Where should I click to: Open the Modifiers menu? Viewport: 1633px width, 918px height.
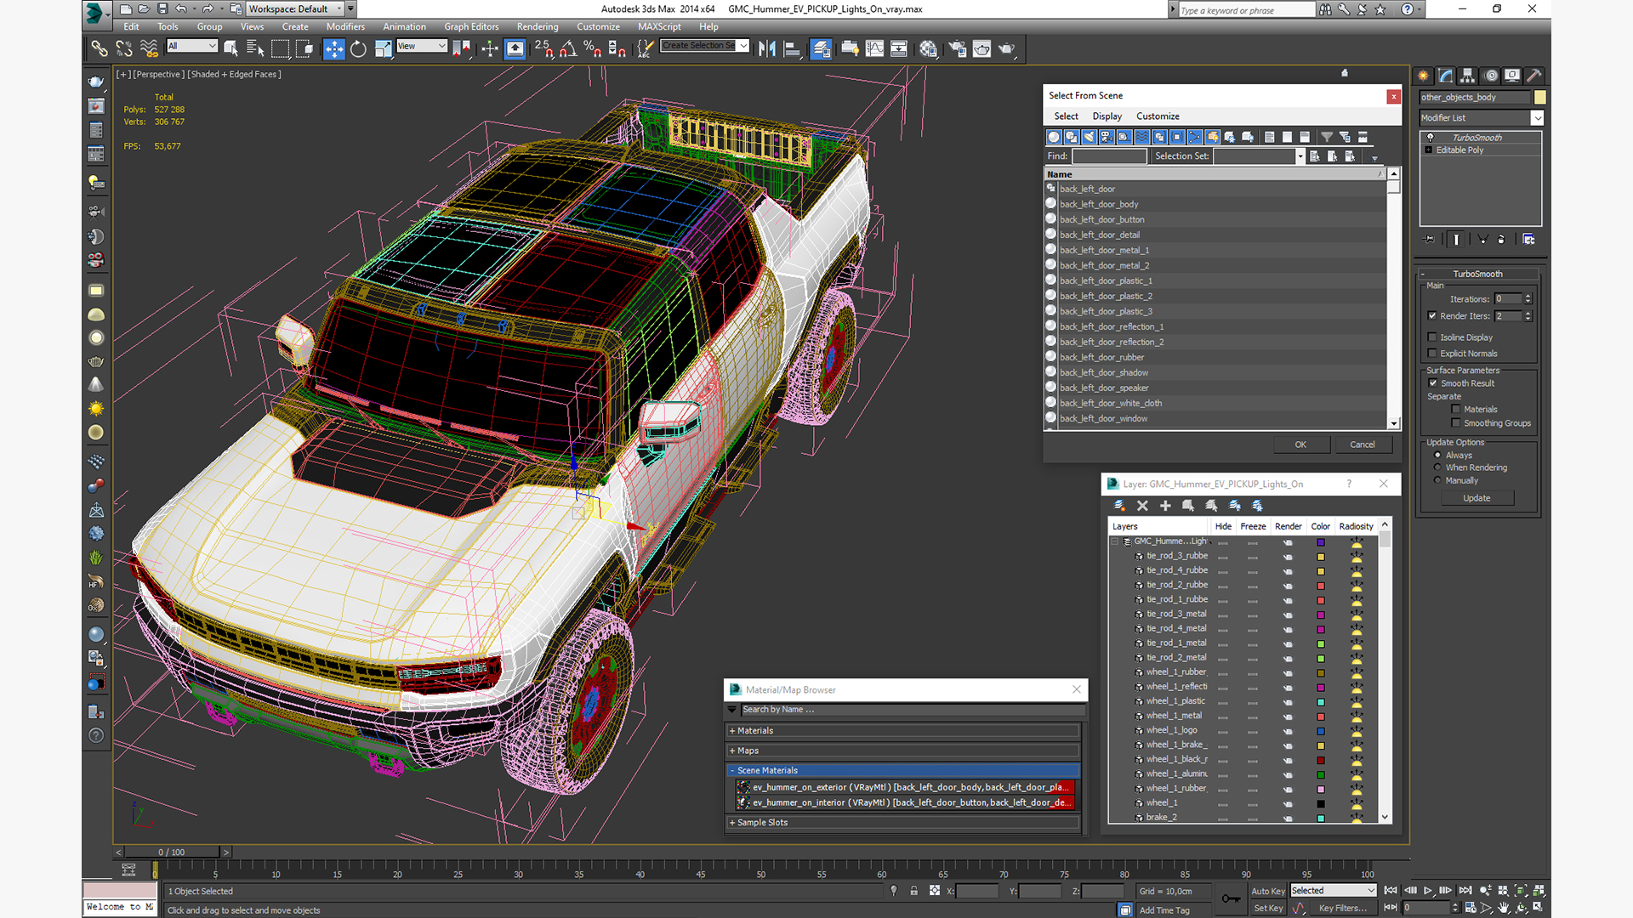pos(345,26)
